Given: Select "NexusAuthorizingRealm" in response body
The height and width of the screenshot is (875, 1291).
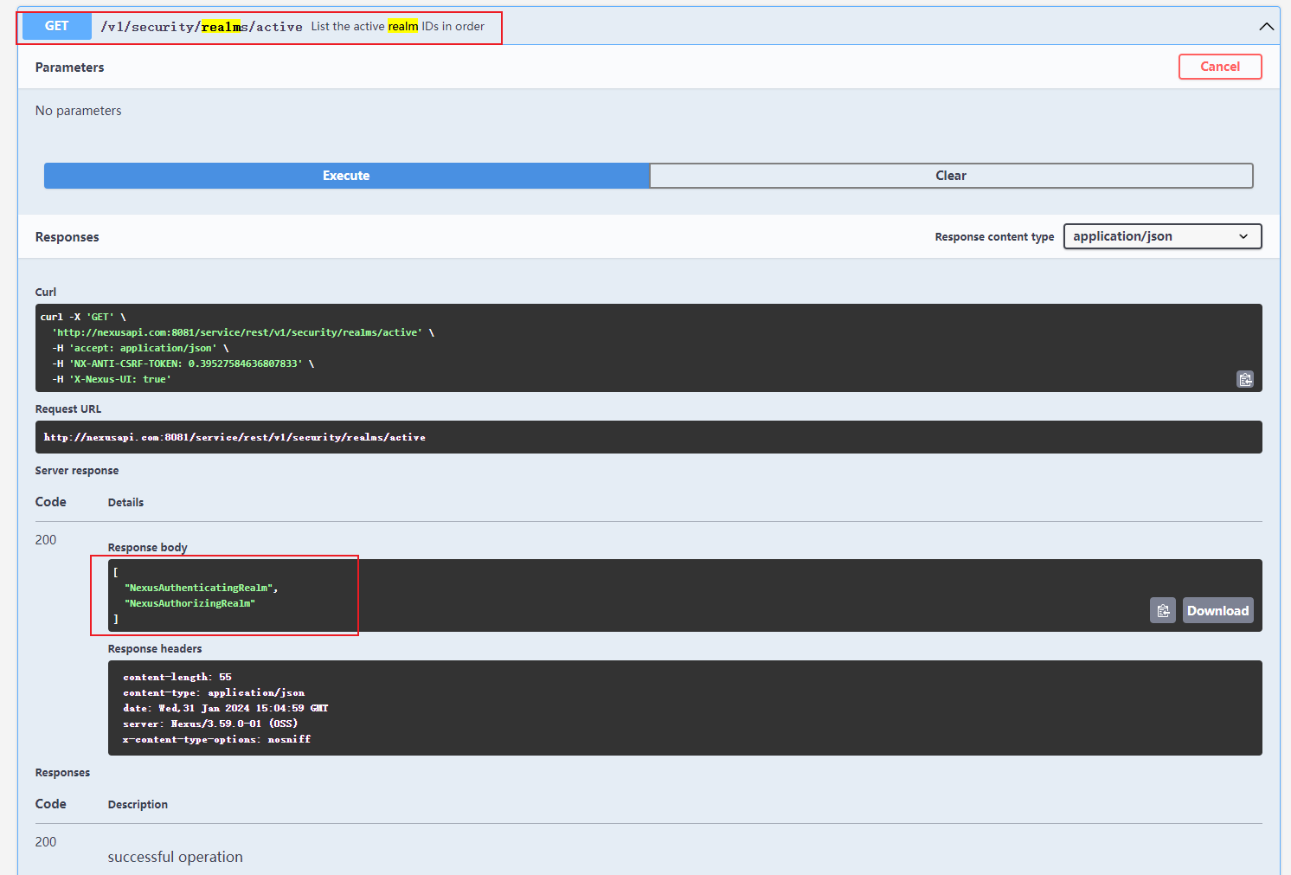Looking at the screenshot, I should click(190, 603).
